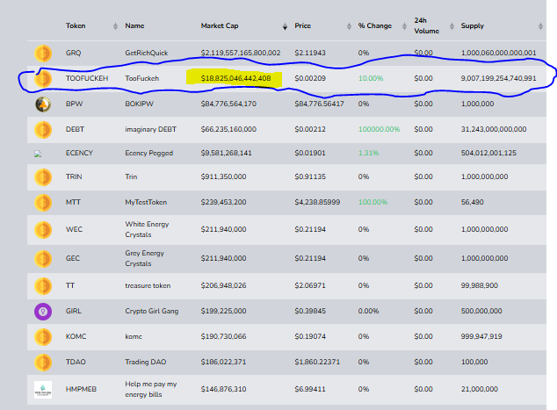Click the BPW token logo icon

43,104
